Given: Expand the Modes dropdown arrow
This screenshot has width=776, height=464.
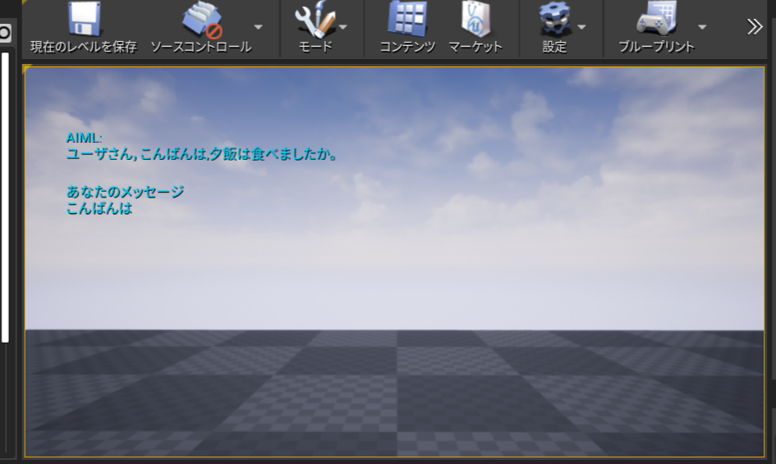Looking at the screenshot, I should (343, 27).
